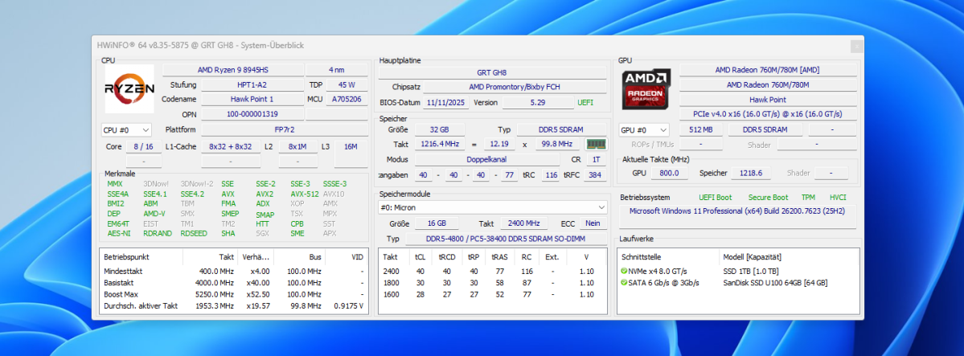Click the 'FP7r2' platform value
Image resolution: width=964 pixels, height=356 pixels.
click(284, 129)
